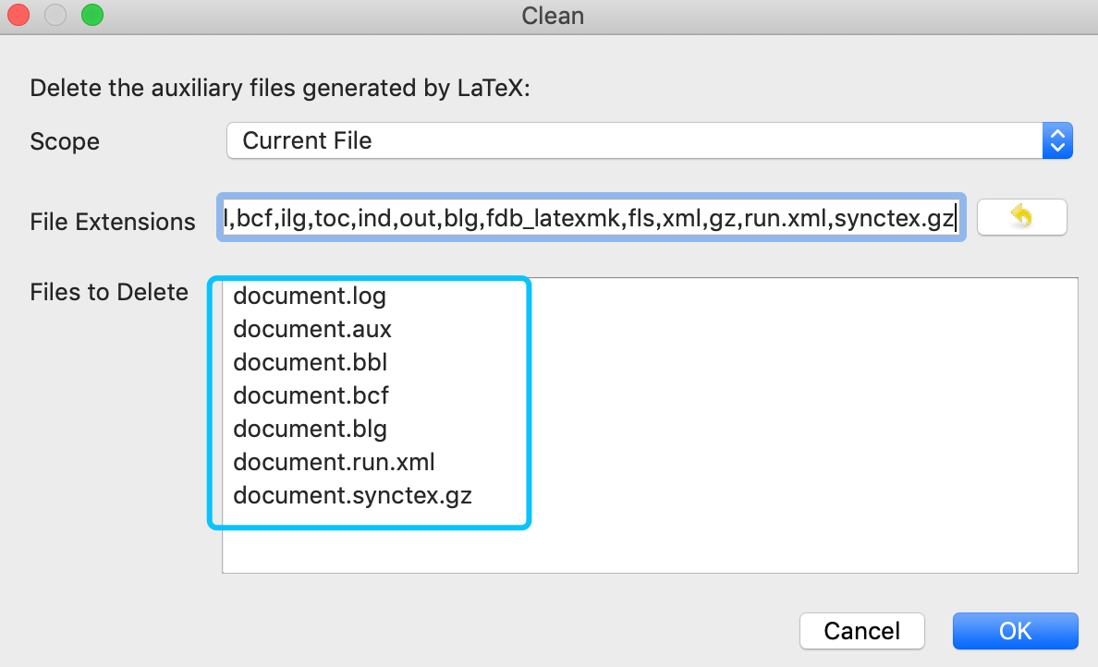Screen dimensions: 1098x667
Task: Select the document.run.xml entry
Action: (x=334, y=462)
